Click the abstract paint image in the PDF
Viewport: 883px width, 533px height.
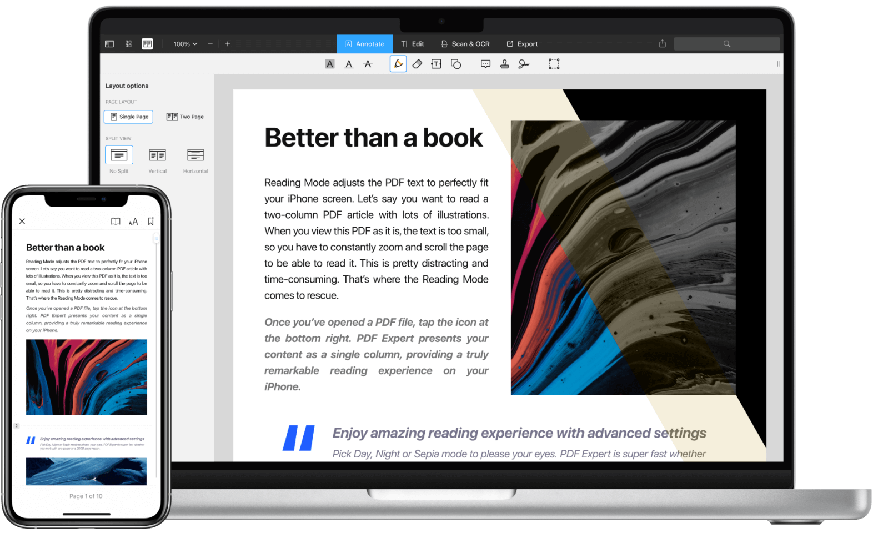click(623, 258)
